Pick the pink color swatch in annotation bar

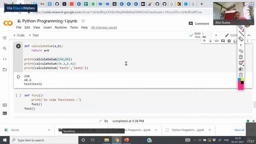240,86
